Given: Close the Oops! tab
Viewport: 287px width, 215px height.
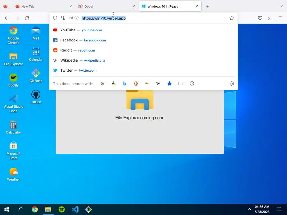Looking at the screenshot, I should point(134,6).
